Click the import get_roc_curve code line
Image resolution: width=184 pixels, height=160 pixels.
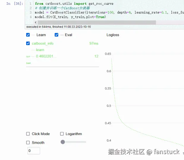[74, 4]
